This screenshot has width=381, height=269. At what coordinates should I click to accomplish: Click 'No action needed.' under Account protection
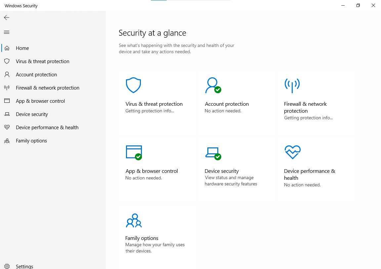(x=223, y=111)
